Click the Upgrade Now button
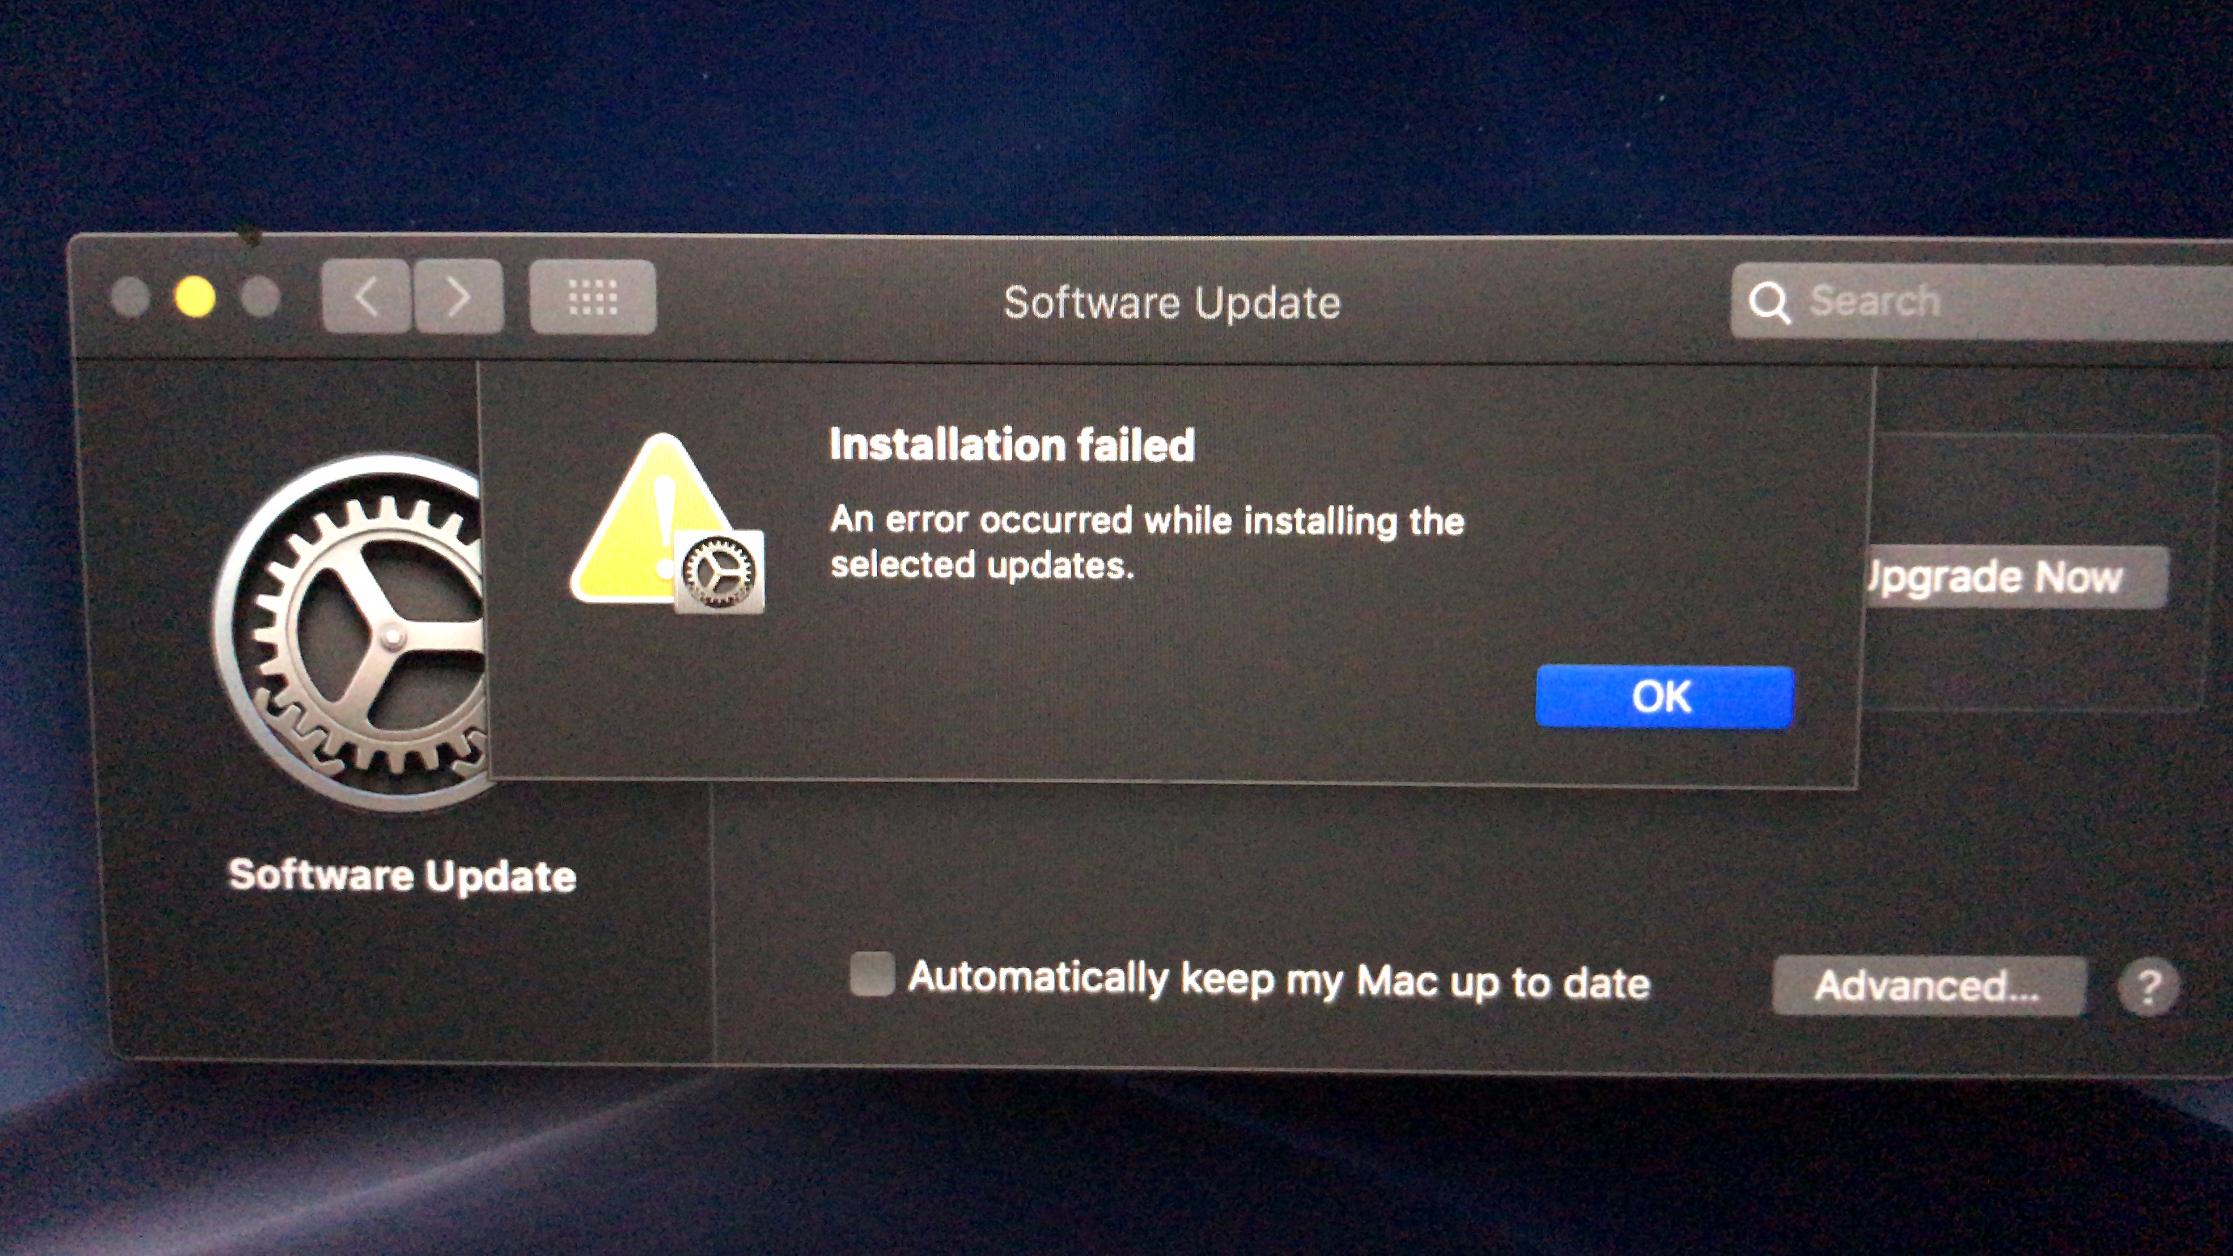Screen dimensions: 2233x1256 [x=2013, y=577]
